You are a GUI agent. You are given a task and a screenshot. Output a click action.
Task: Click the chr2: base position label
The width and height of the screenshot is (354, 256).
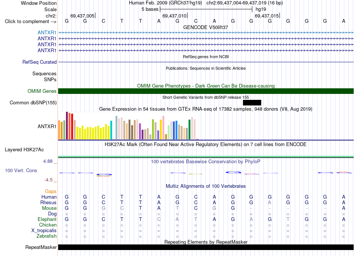click(51, 16)
